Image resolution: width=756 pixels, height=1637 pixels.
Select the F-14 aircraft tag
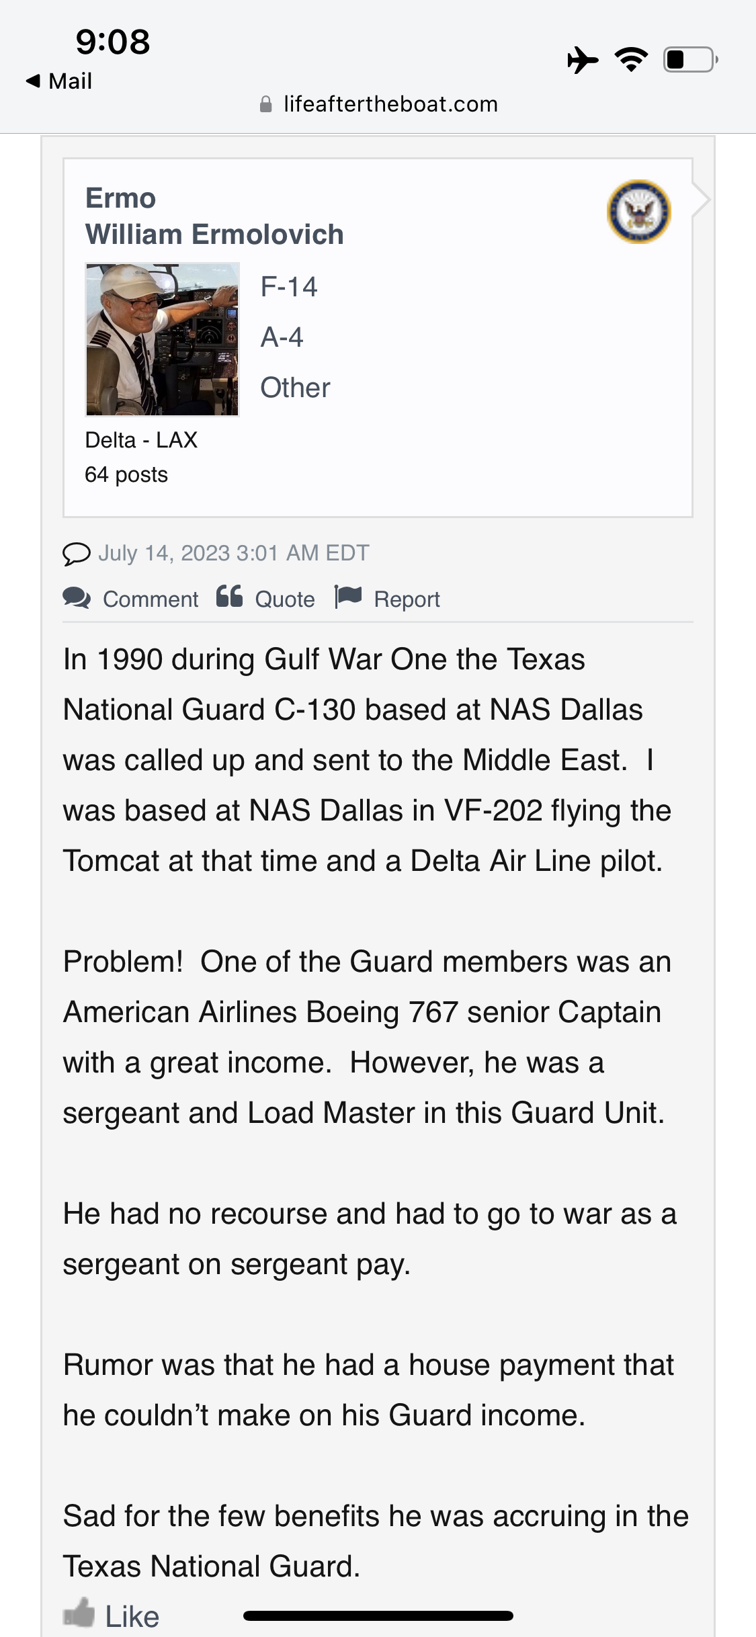coord(289,287)
